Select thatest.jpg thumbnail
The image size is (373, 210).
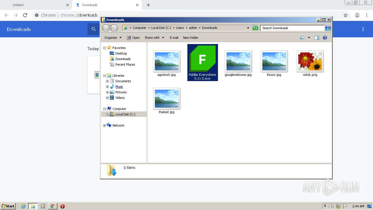(167, 99)
